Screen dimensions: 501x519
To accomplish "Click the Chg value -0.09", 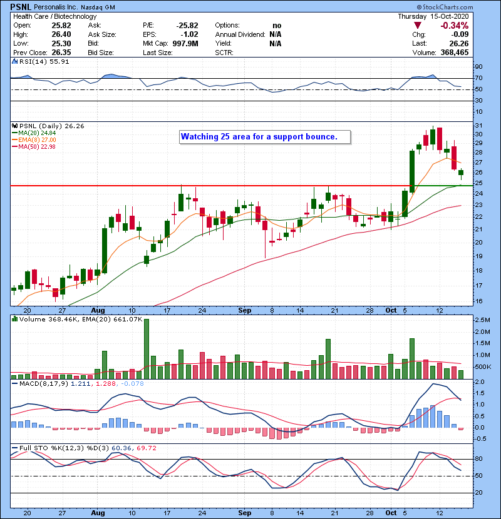I will [460, 34].
